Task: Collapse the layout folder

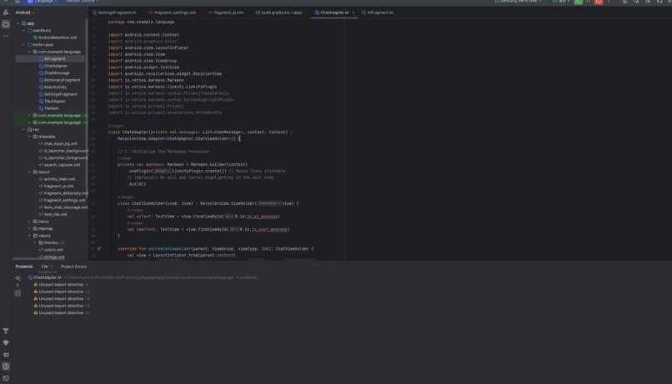Action: point(29,172)
